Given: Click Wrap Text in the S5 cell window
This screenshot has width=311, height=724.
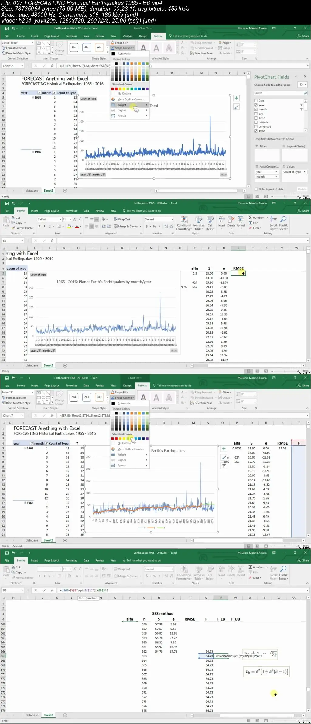Looking at the screenshot, I should pos(122,219).
